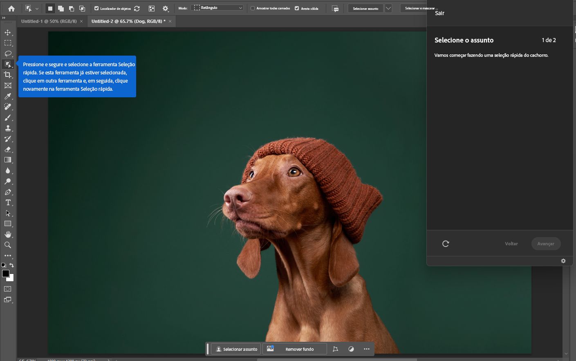Uncheck the Aresta sólida option
Viewport: 576px width, 361px height.
(297, 8)
